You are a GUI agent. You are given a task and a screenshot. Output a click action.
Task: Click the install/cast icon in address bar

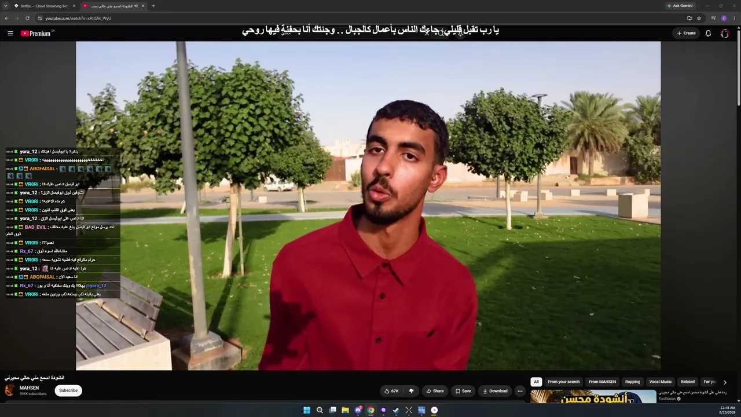point(689,18)
